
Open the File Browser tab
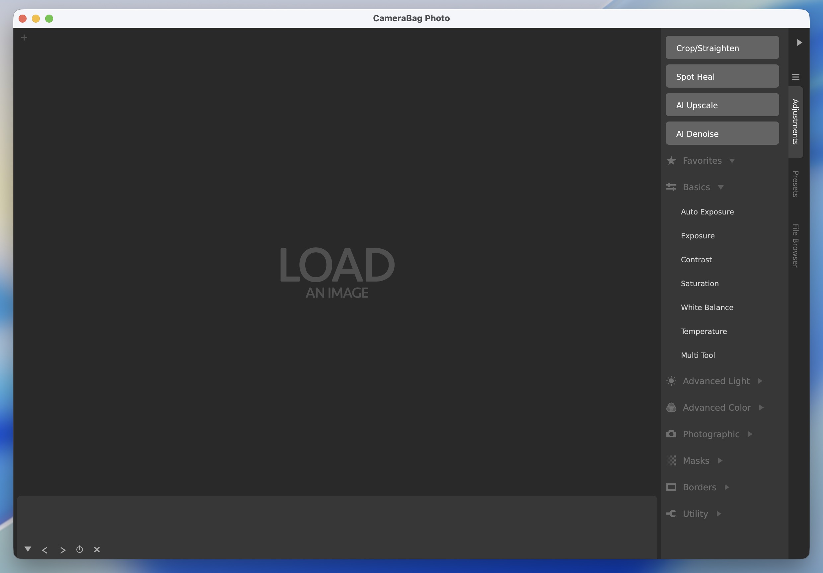795,246
